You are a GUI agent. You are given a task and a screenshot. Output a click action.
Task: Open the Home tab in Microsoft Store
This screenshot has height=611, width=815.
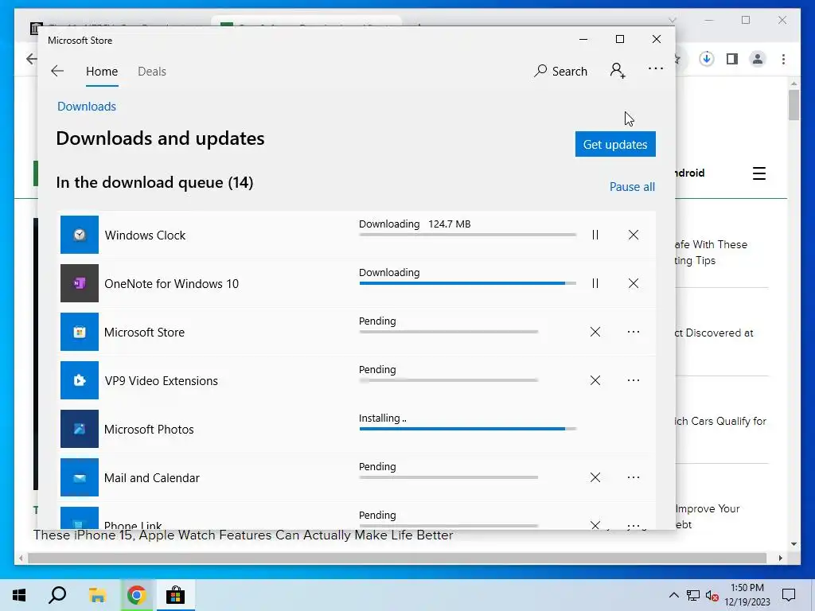coord(102,71)
